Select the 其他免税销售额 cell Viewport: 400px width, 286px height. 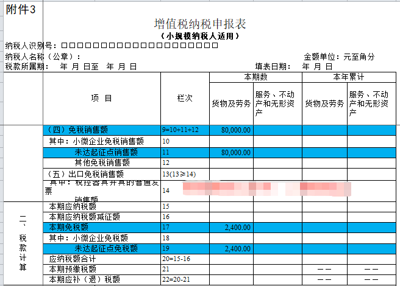click(x=101, y=162)
